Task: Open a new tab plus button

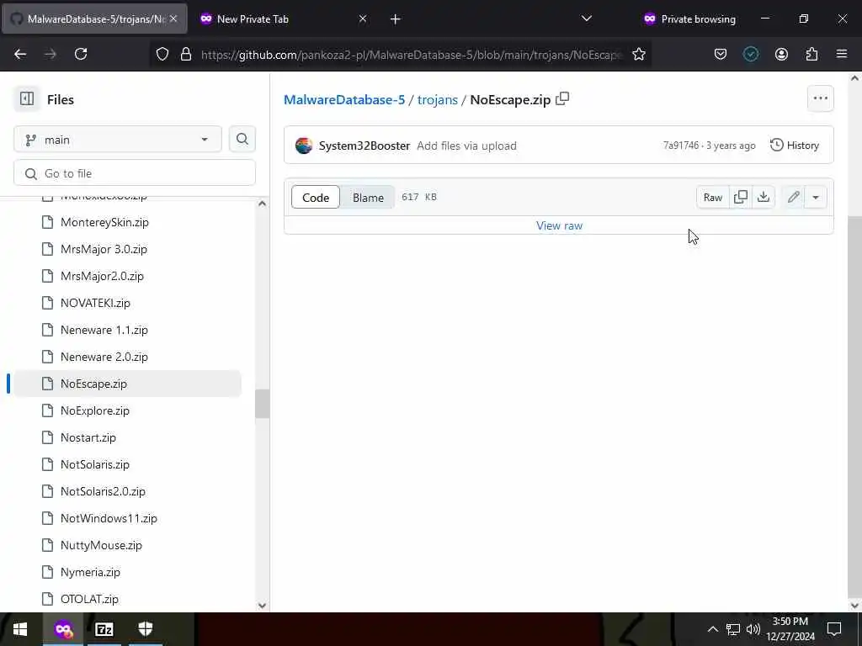Action: point(396,19)
